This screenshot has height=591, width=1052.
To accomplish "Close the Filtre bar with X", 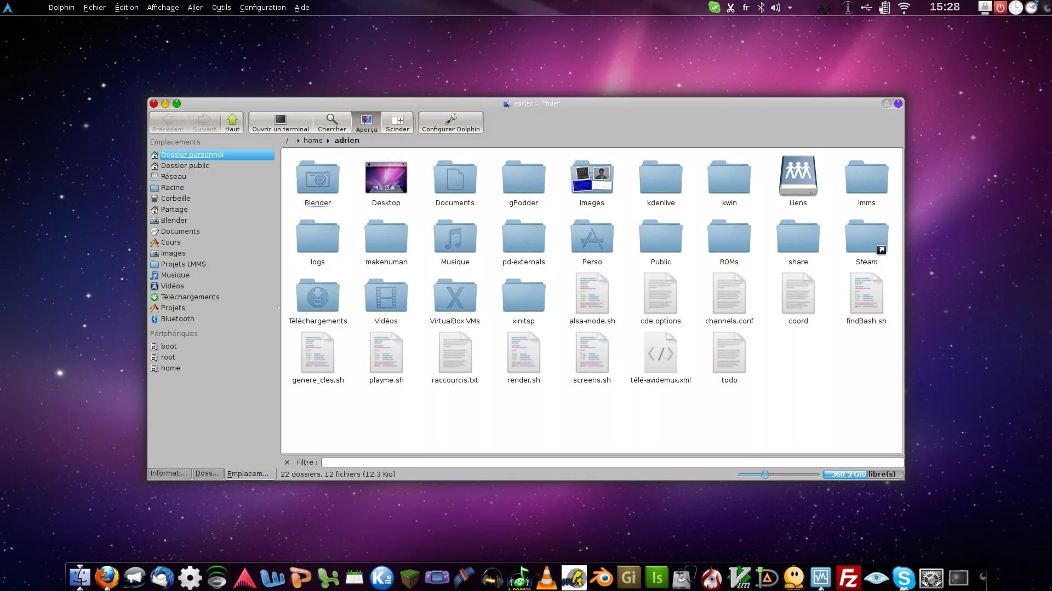I will click(x=287, y=462).
